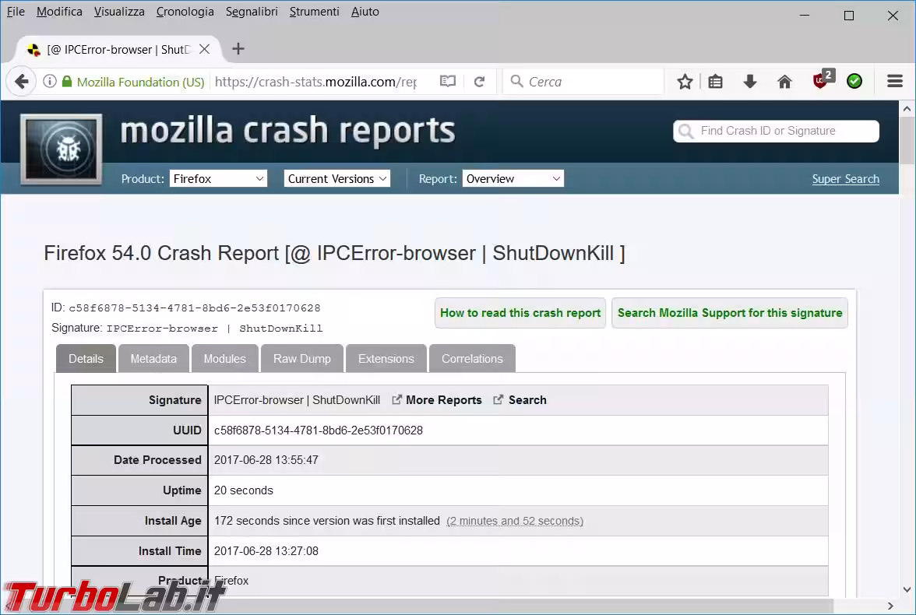Open the Firefox hamburger menu
Screen dimensions: 916x615
pyautogui.click(x=894, y=81)
